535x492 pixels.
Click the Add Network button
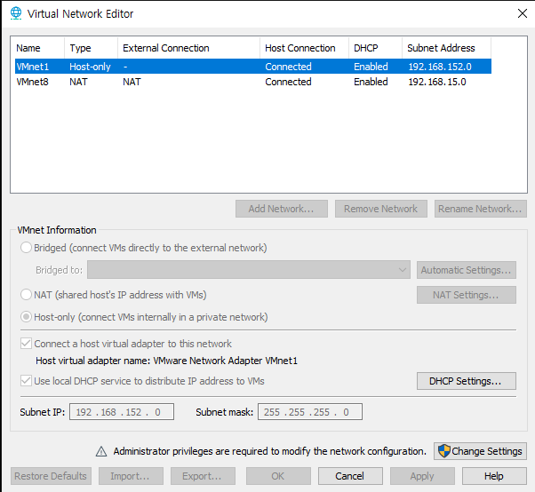[x=282, y=209]
